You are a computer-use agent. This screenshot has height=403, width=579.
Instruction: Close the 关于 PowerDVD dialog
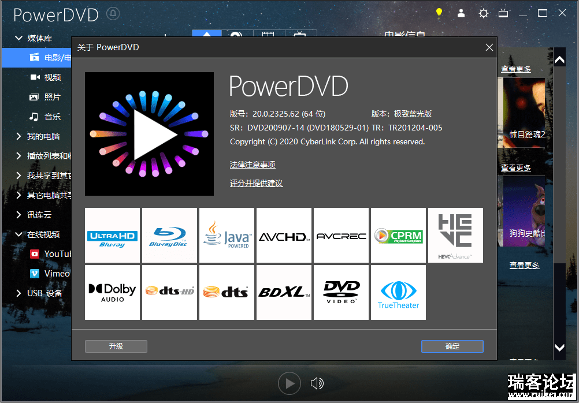point(489,47)
